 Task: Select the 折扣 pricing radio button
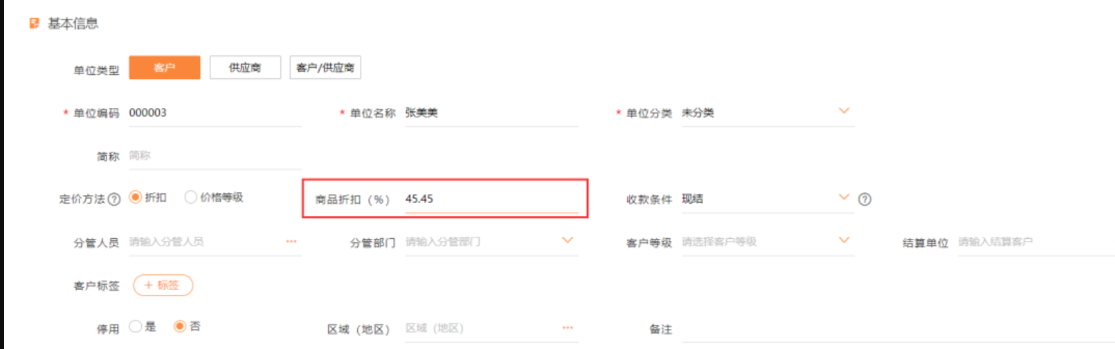point(136,197)
